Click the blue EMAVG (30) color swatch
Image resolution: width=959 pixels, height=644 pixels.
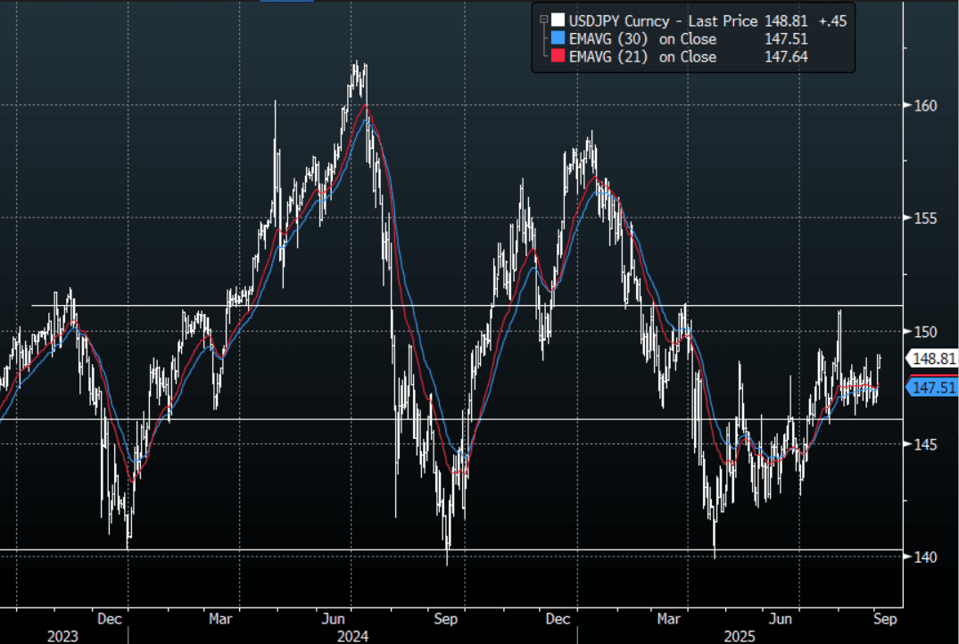(558, 39)
